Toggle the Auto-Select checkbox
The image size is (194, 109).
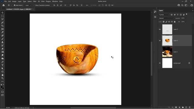[15, 5]
